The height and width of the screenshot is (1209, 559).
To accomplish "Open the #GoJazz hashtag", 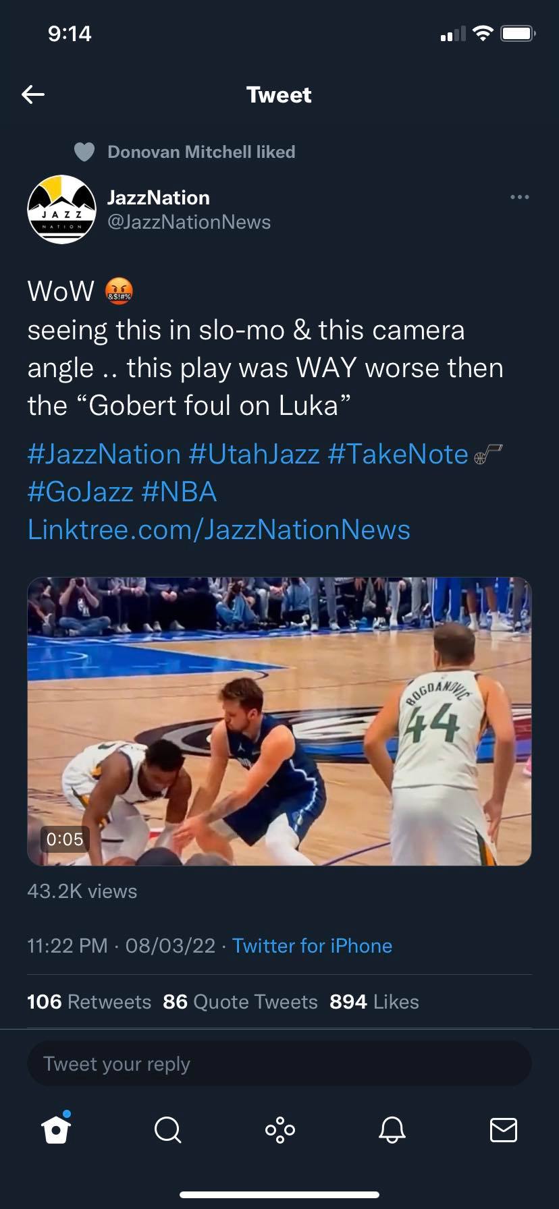I will 80,492.
